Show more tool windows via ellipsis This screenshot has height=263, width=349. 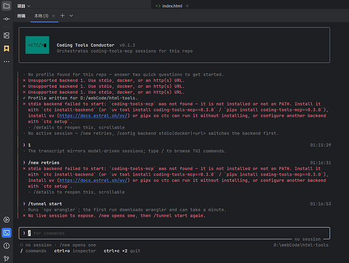tap(6, 62)
